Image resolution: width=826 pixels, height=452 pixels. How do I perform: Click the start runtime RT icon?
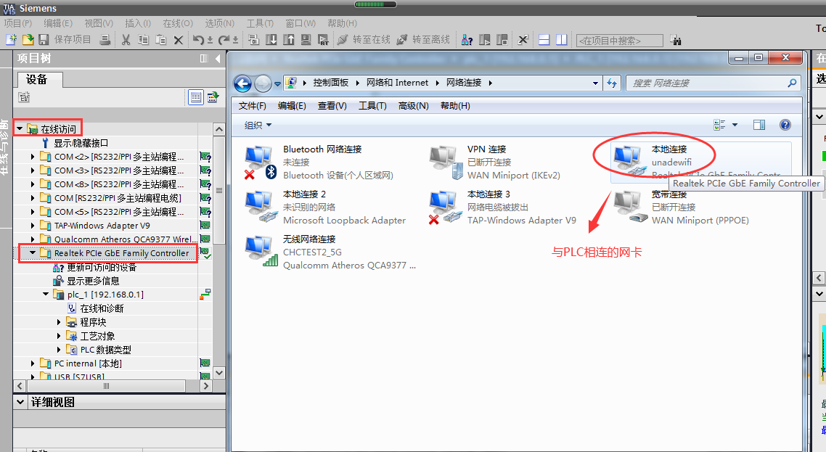pos(324,39)
